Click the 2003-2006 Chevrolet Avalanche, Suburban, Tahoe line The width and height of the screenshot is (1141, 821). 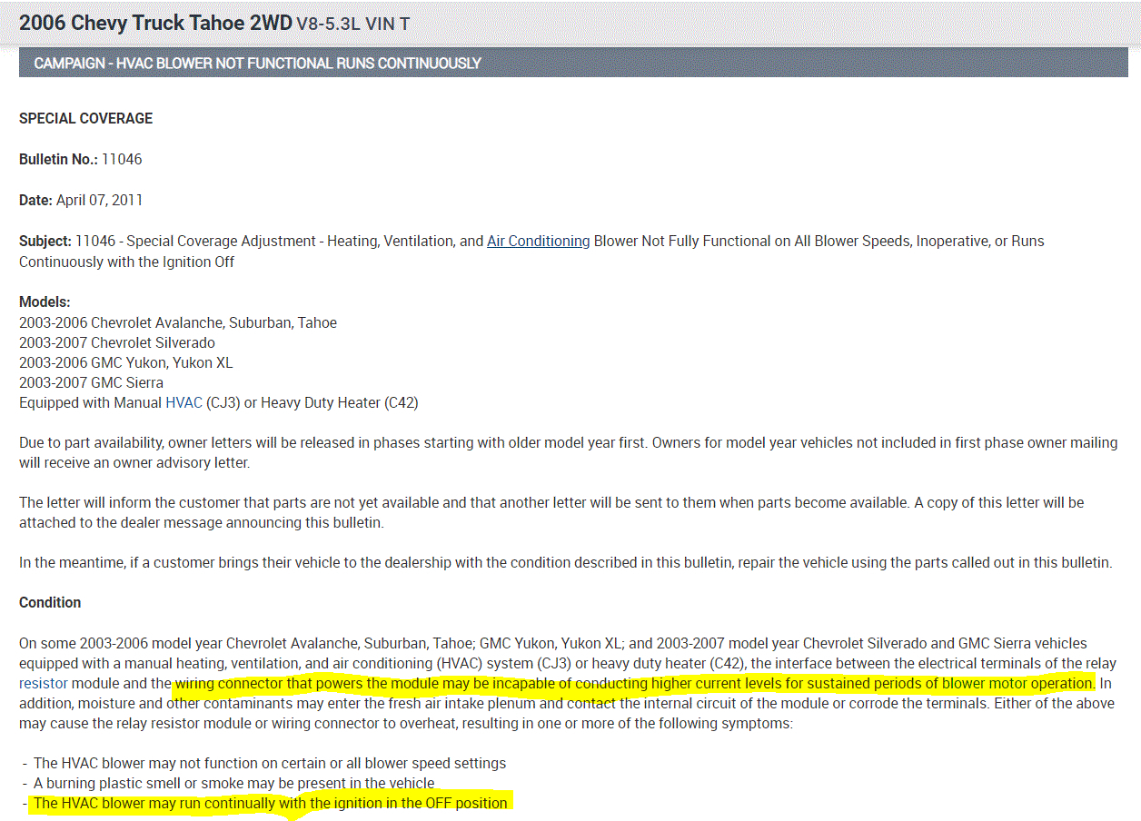[178, 322]
